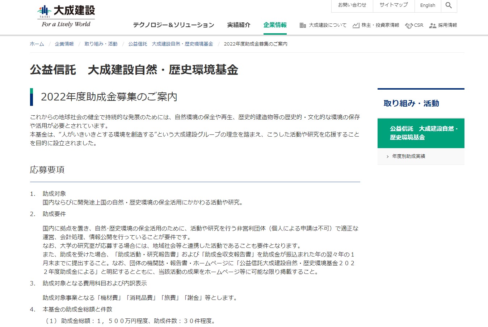Screen dimensions: 488x327
Task: Click ホーム in the breadcrumb trail
Action: [37, 44]
